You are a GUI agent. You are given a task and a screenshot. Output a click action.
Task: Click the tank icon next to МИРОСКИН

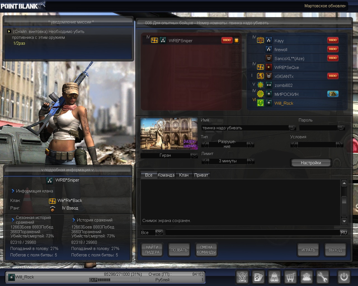click(x=333, y=94)
